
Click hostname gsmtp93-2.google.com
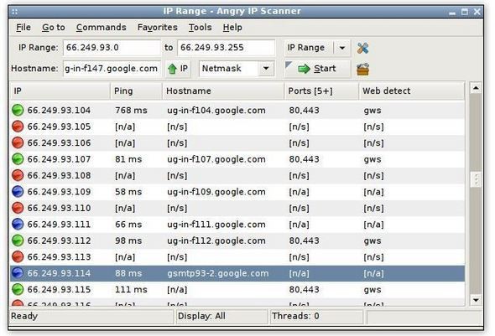point(218,273)
